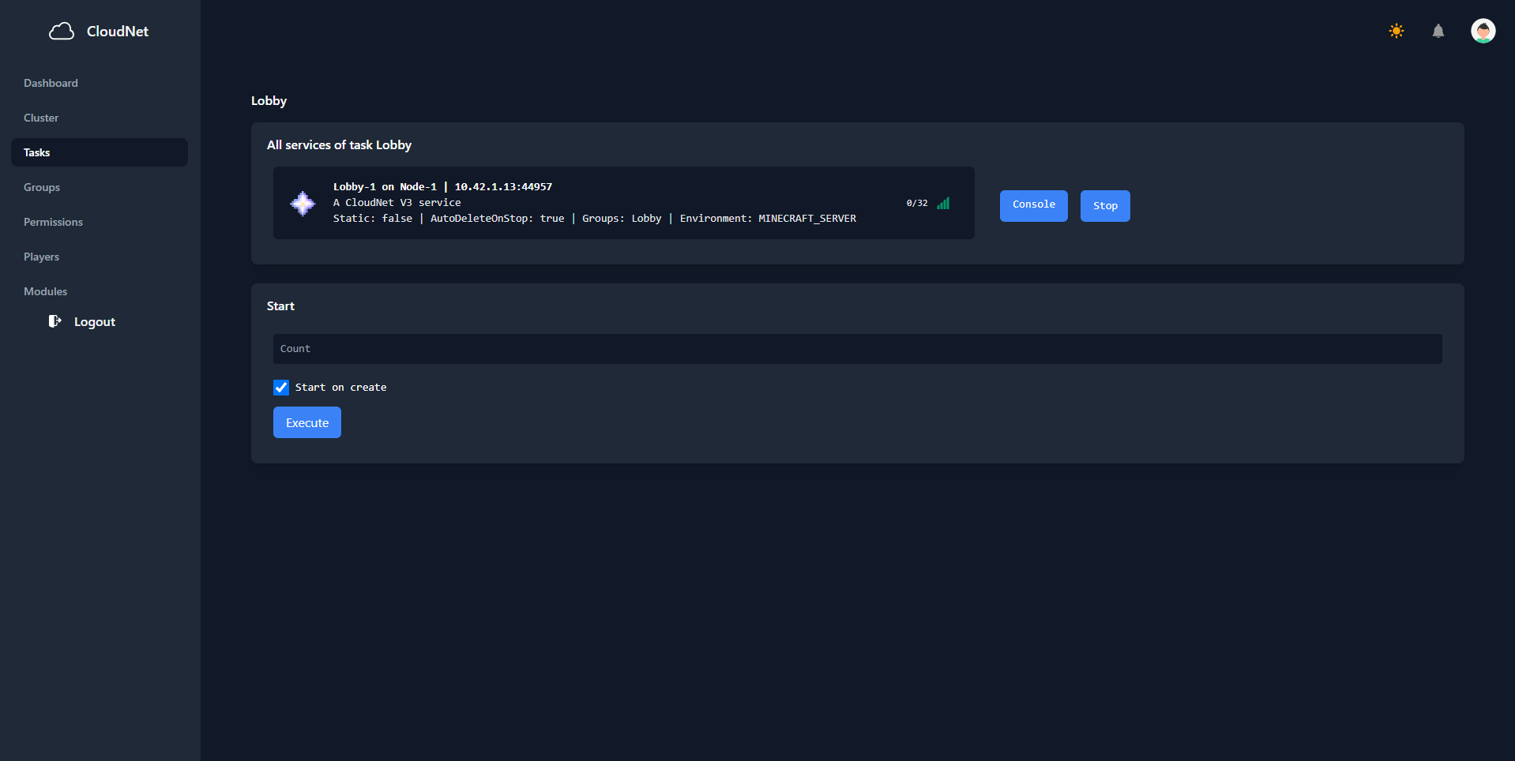The image size is (1515, 761).
Task: Click the 0/32 player count display
Action: click(917, 203)
